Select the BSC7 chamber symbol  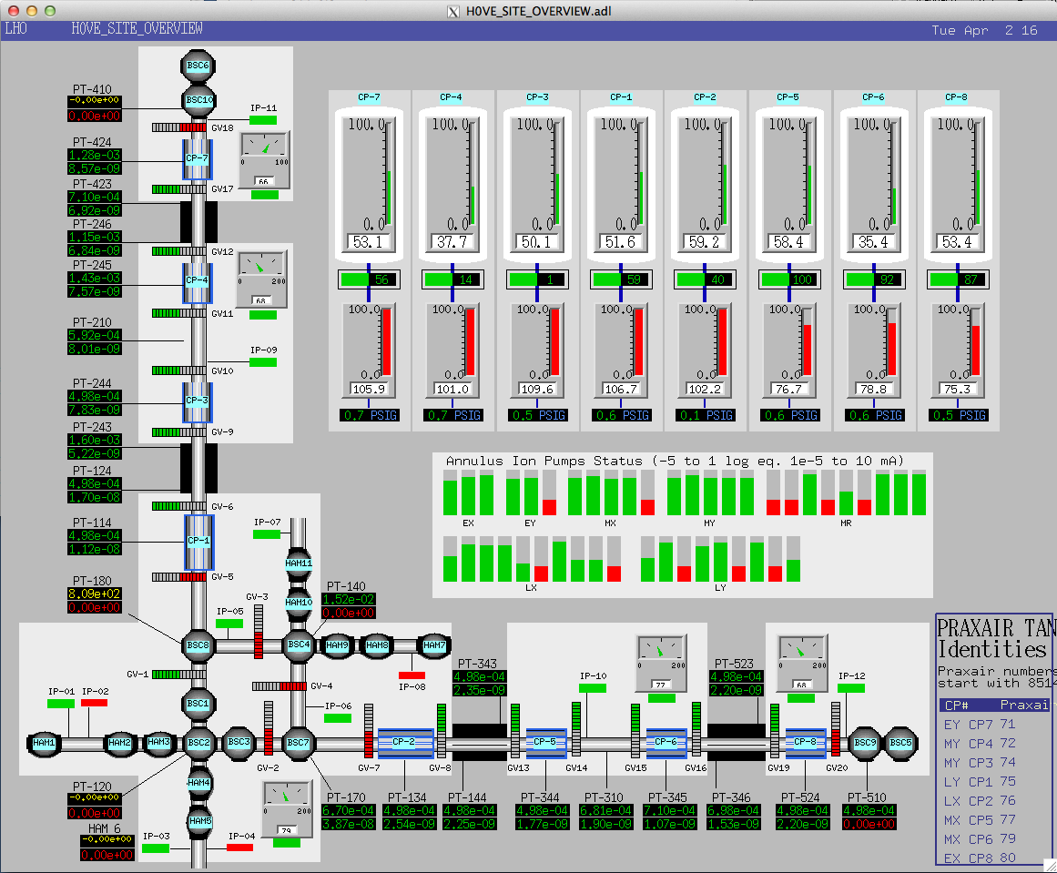[x=298, y=742]
